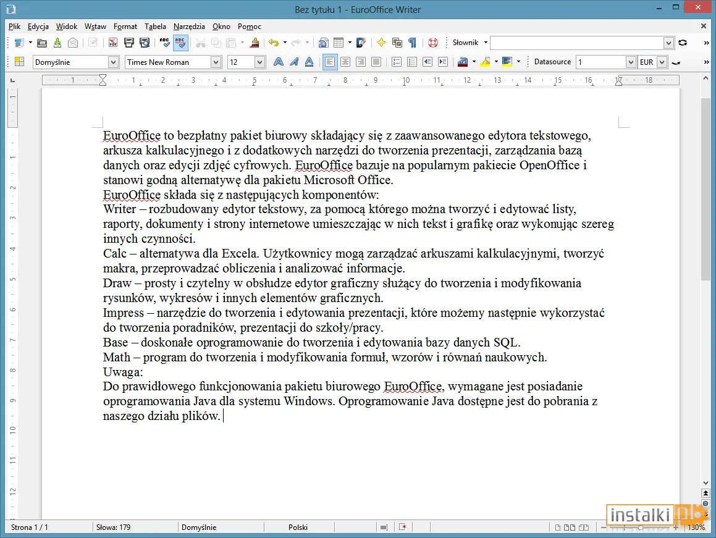Open the Widok menu

click(67, 27)
